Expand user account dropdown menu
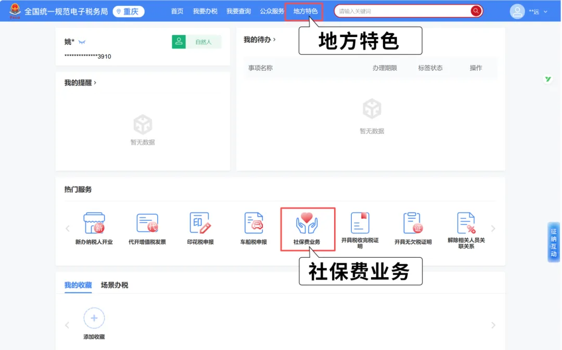The width and height of the screenshot is (562, 350). 545,11
